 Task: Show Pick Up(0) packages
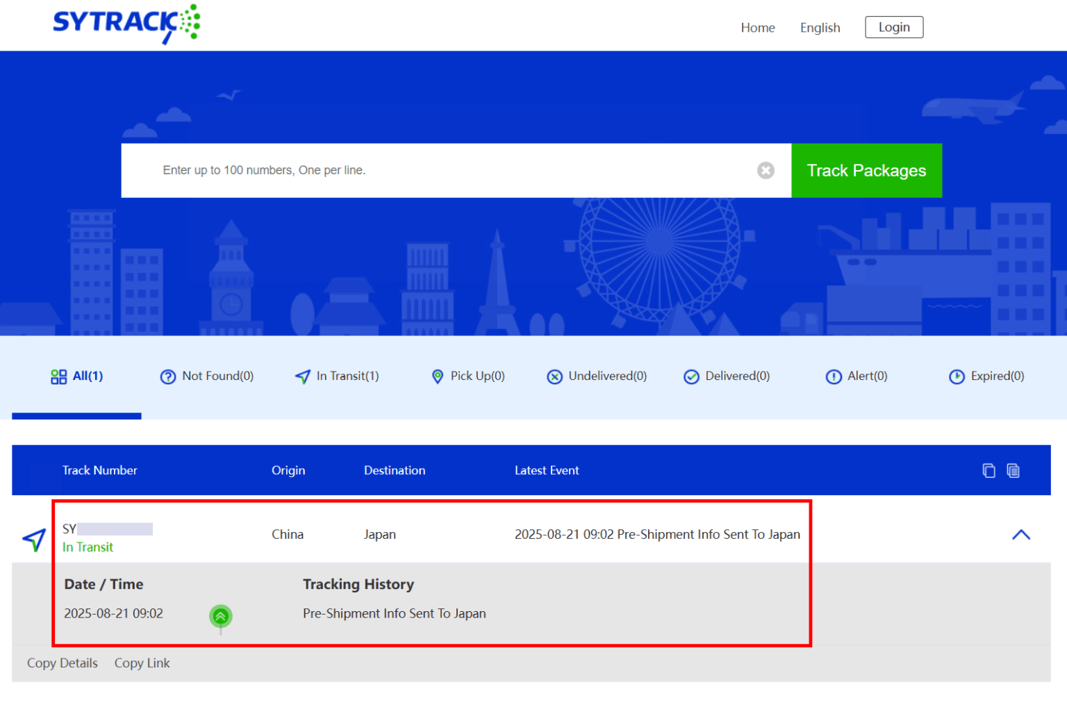pos(468,376)
